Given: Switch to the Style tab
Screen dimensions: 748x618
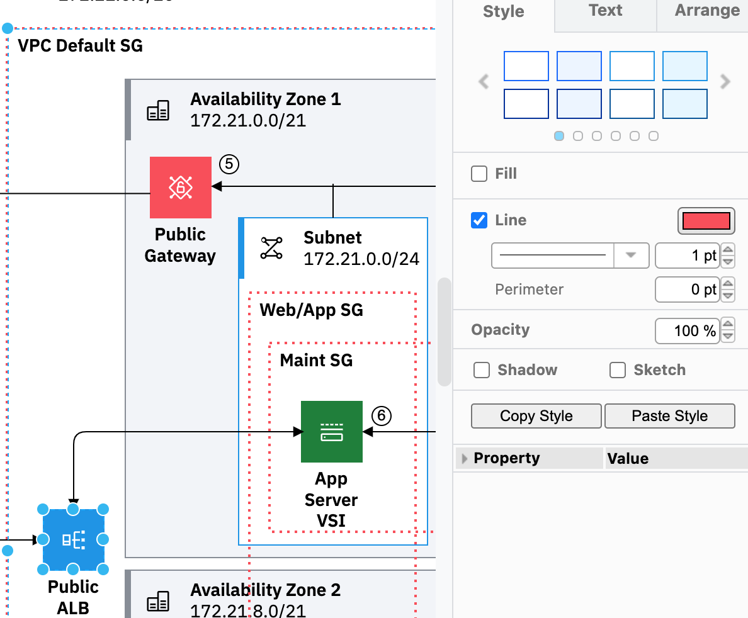Looking at the screenshot, I should click(503, 11).
